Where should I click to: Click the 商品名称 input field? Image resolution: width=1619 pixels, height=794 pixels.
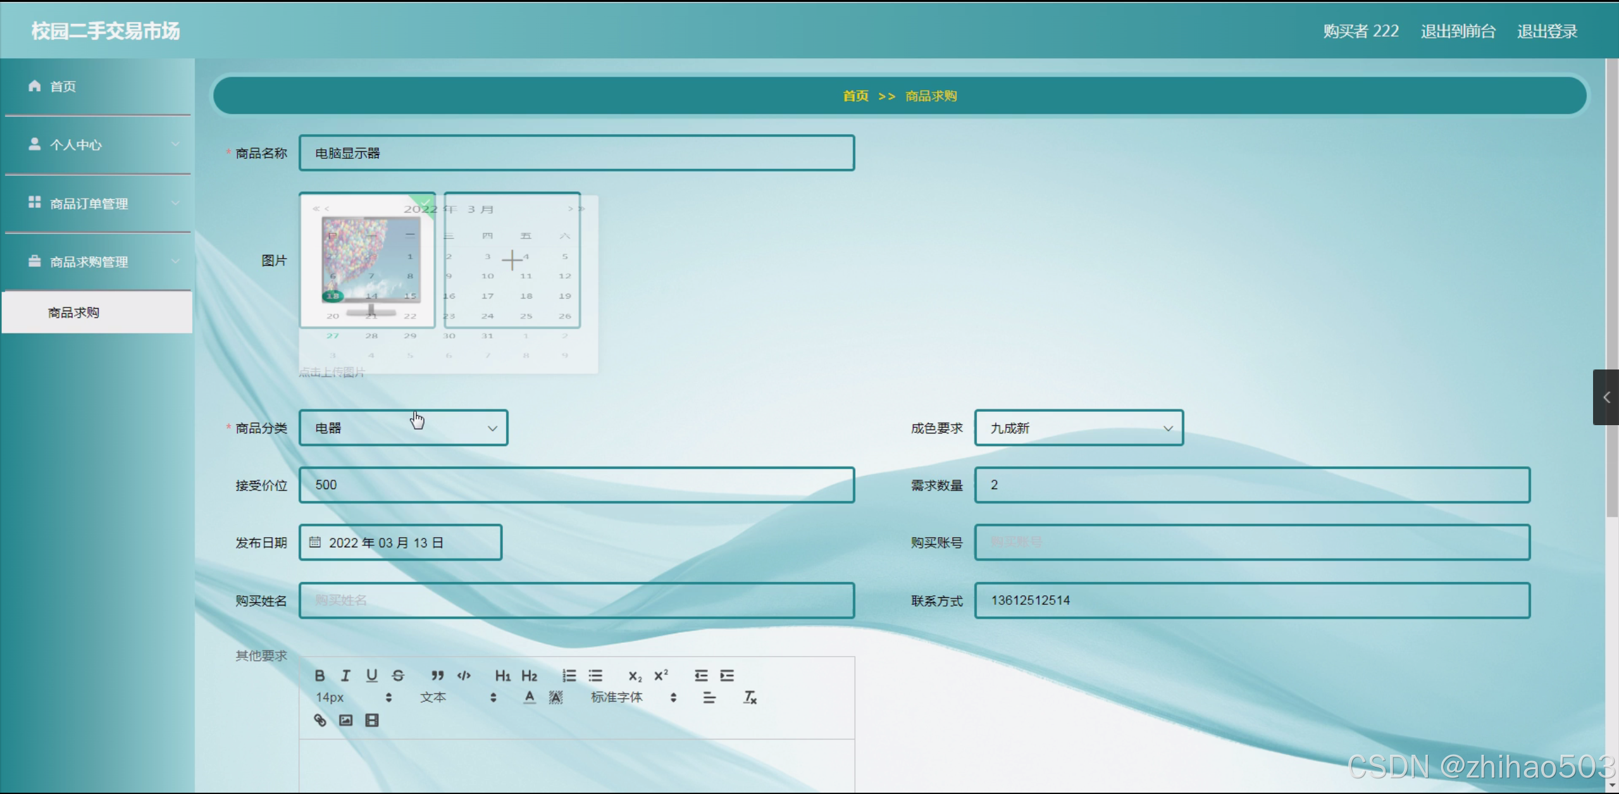pyautogui.click(x=576, y=152)
